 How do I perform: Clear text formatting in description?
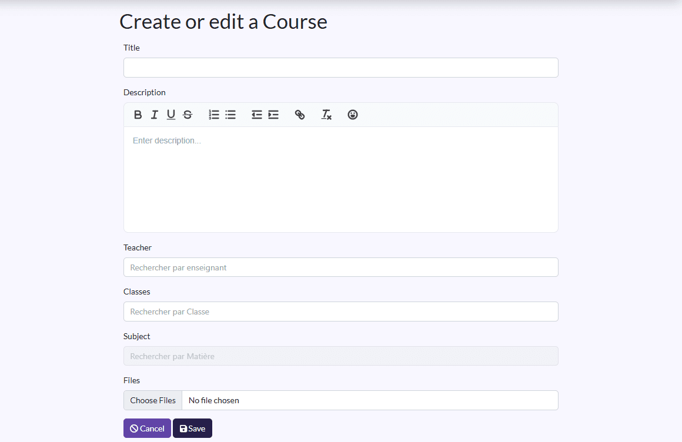click(326, 115)
